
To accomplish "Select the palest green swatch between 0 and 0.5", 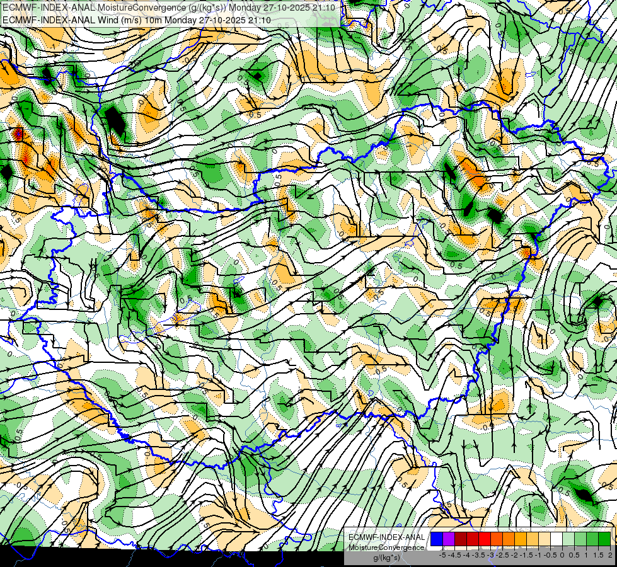I will pos(568,539).
